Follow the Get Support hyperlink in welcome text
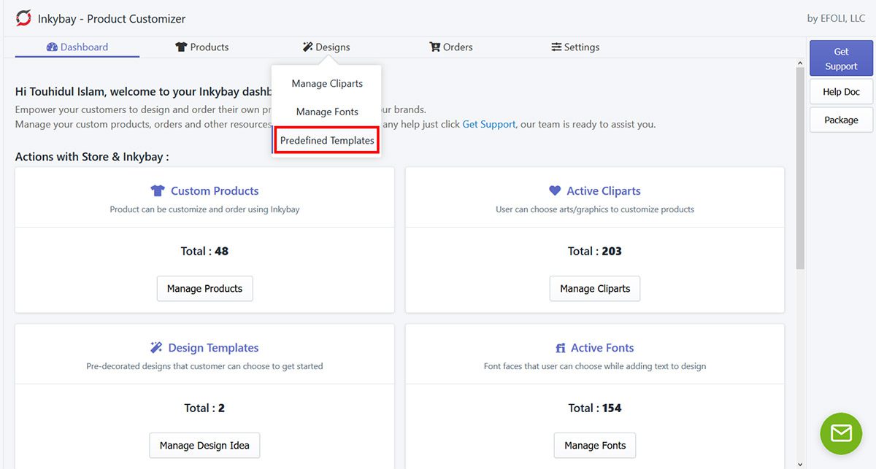This screenshot has height=469, width=876. pyautogui.click(x=489, y=125)
